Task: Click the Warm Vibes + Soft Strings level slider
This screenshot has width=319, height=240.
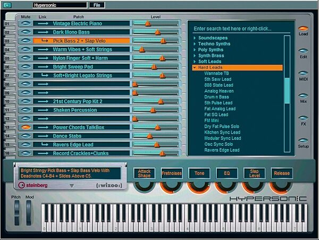Action: click(x=142, y=49)
